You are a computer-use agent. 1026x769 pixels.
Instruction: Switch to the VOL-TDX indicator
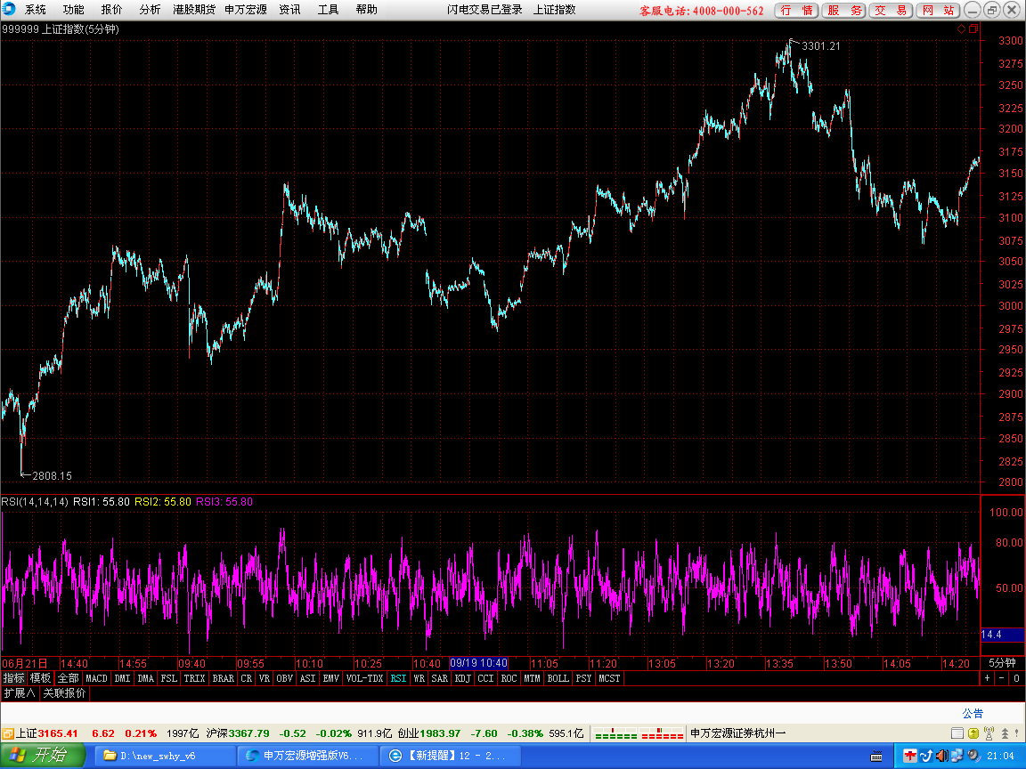364,678
